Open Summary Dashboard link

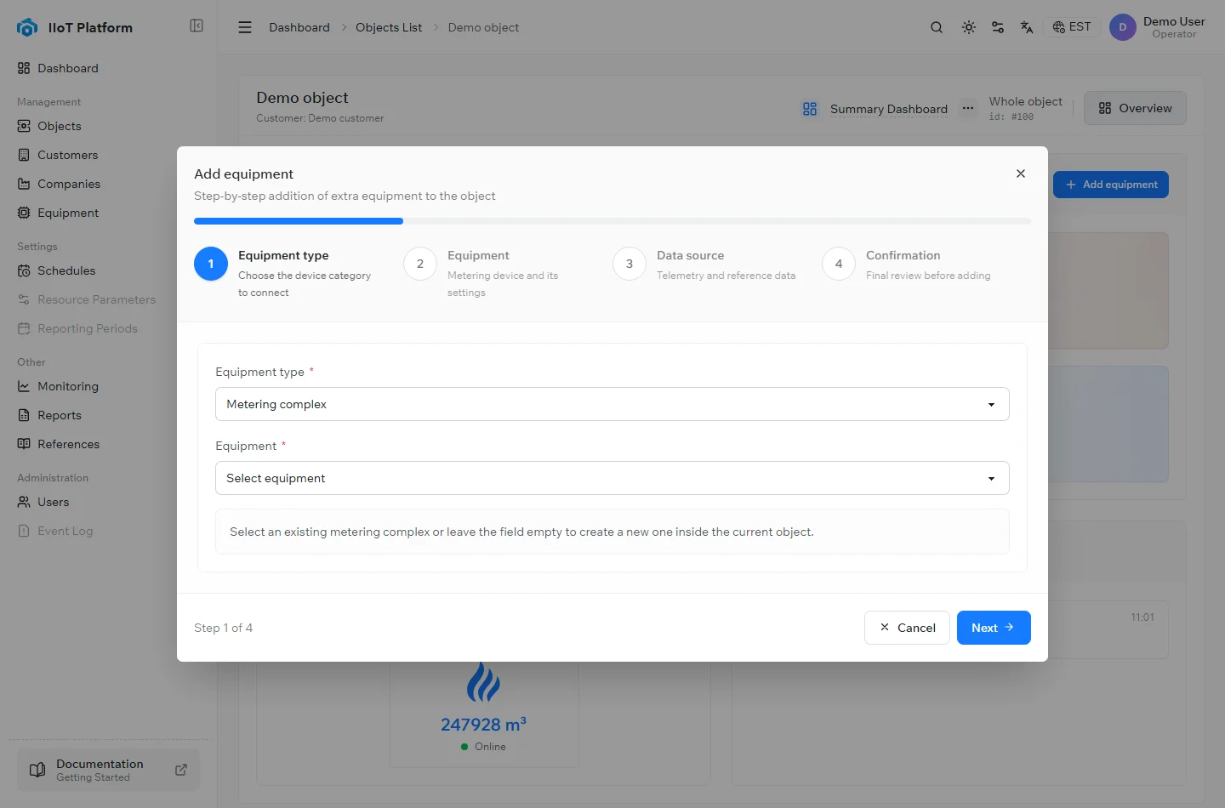point(889,109)
